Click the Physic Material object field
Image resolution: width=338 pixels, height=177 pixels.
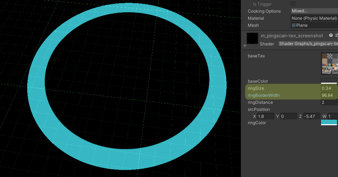click(x=314, y=18)
